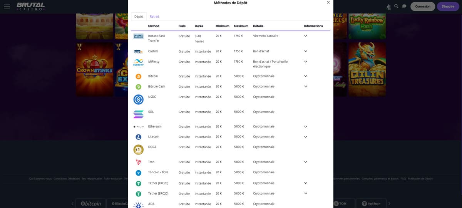Click the tether logo in footer carousel
Viewport: 462px width, 208px height.
[x=370, y=203]
